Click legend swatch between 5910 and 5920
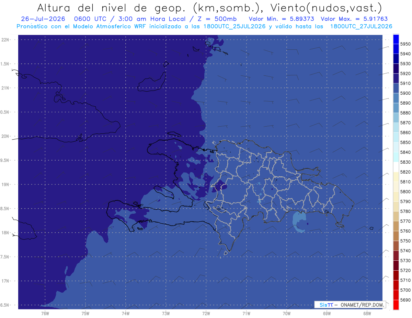412x318 pixels. 396,79
